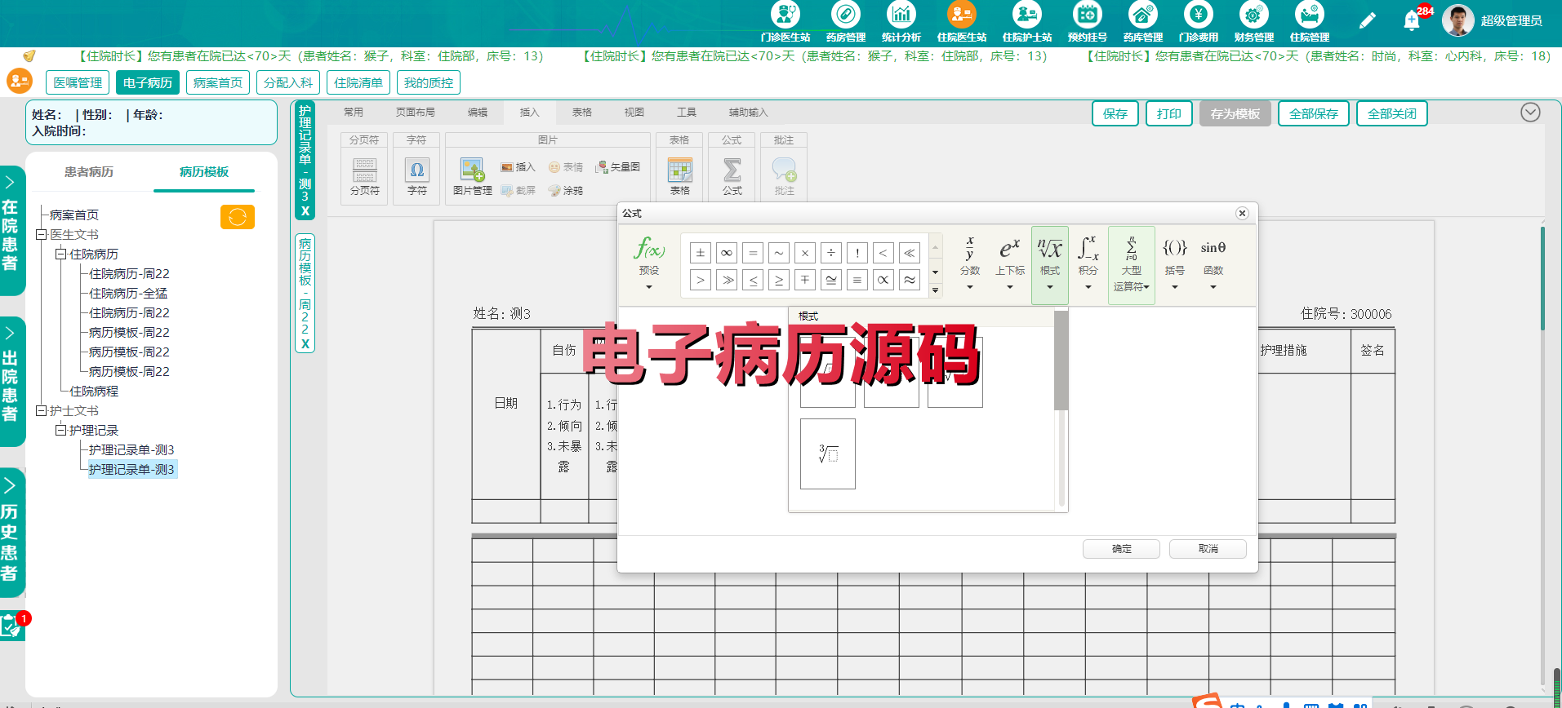The height and width of the screenshot is (708, 1562).
Task: Click the 打印 button
Action: click(1168, 114)
